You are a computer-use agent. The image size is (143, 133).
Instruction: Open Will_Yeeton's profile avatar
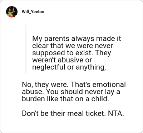point(12,12)
